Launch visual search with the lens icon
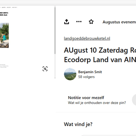 pyautogui.click(x=45, y=69)
